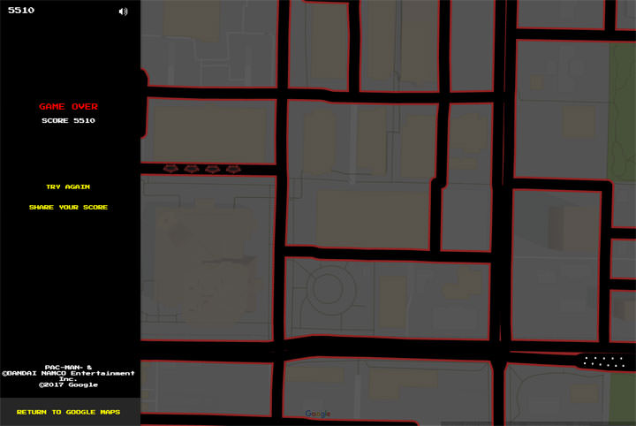This screenshot has width=636, height=426.
Task: Click the leftmost red icon in the street row
Action: pyautogui.click(x=171, y=169)
